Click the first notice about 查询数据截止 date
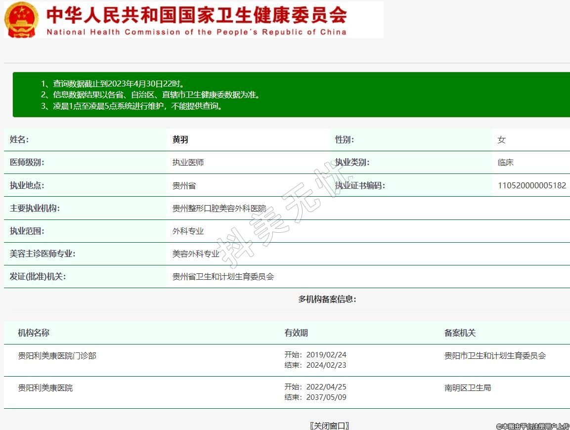570x430 pixels. [115, 84]
